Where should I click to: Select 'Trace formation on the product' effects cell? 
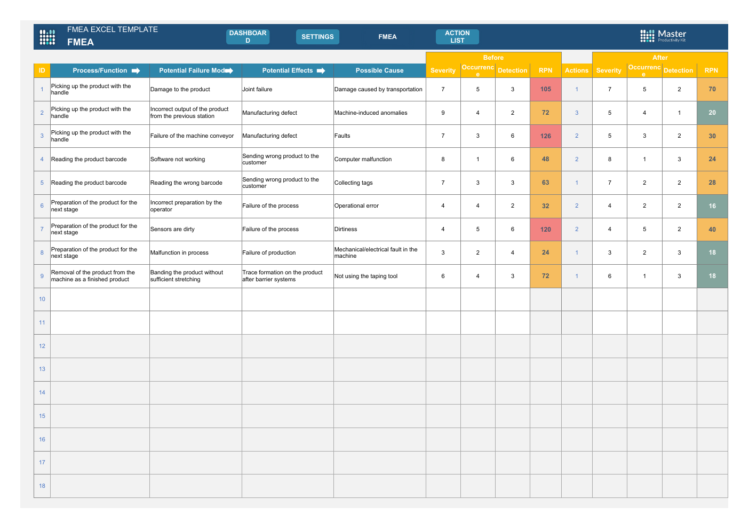288,276
